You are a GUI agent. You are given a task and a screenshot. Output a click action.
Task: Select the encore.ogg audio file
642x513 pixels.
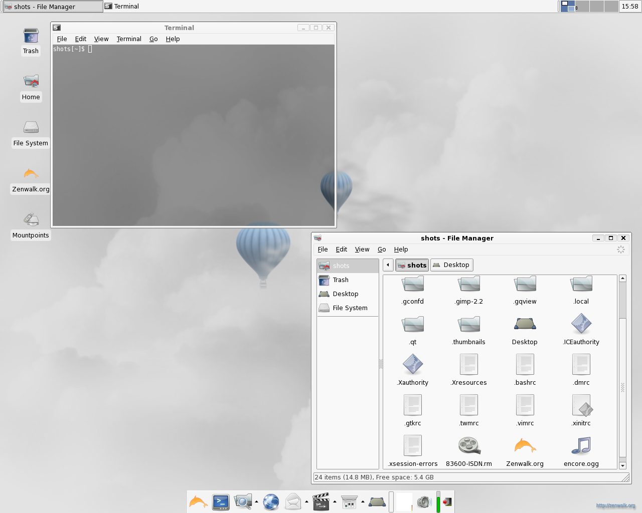coord(581,445)
